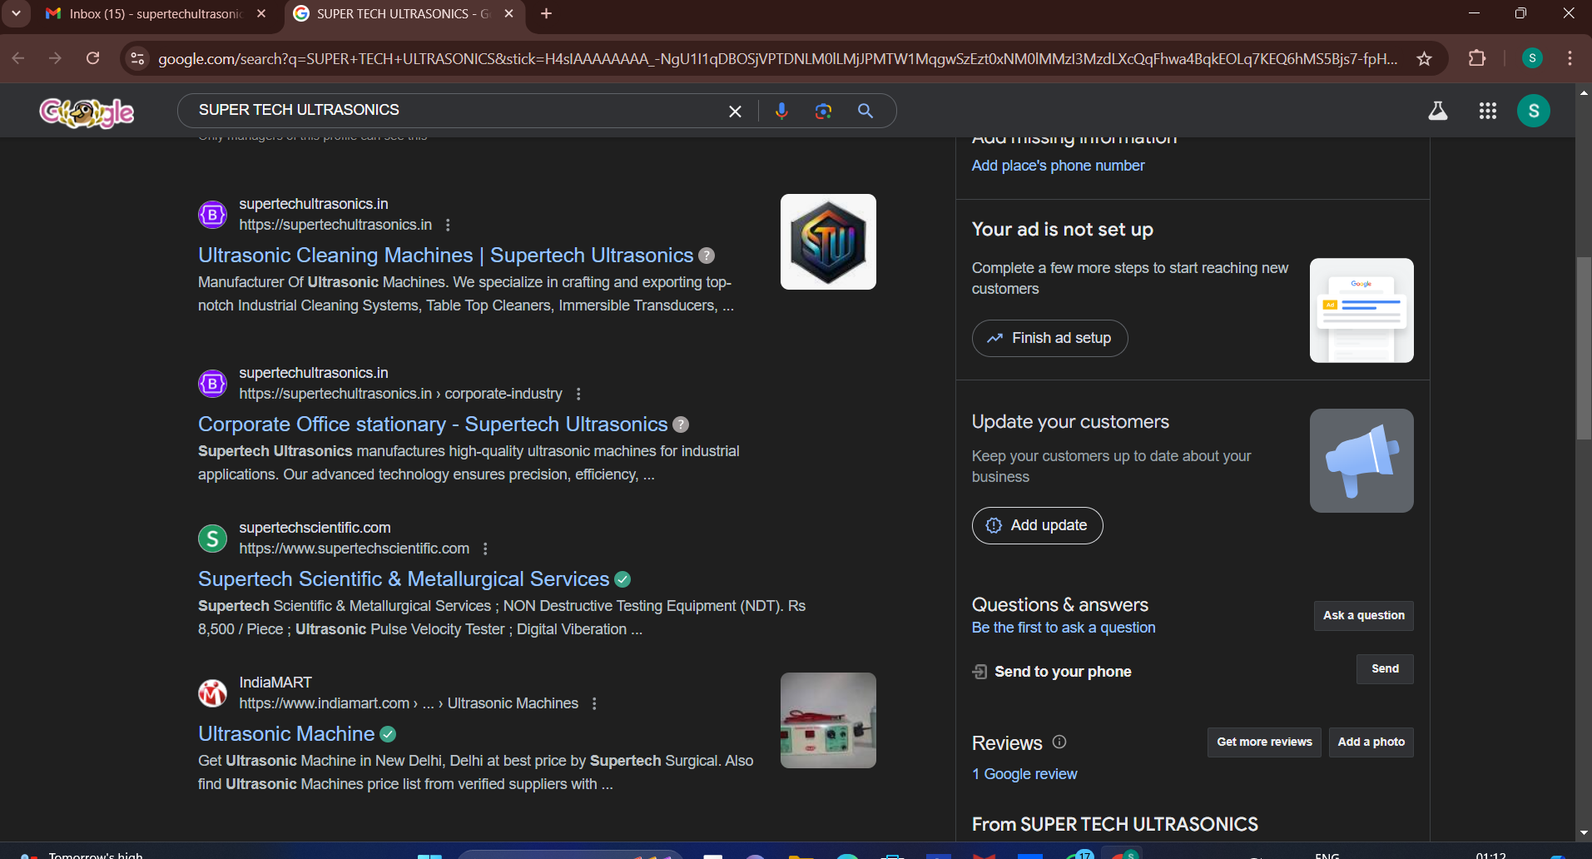
Task: Go back to previous page
Action: click(18, 58)
